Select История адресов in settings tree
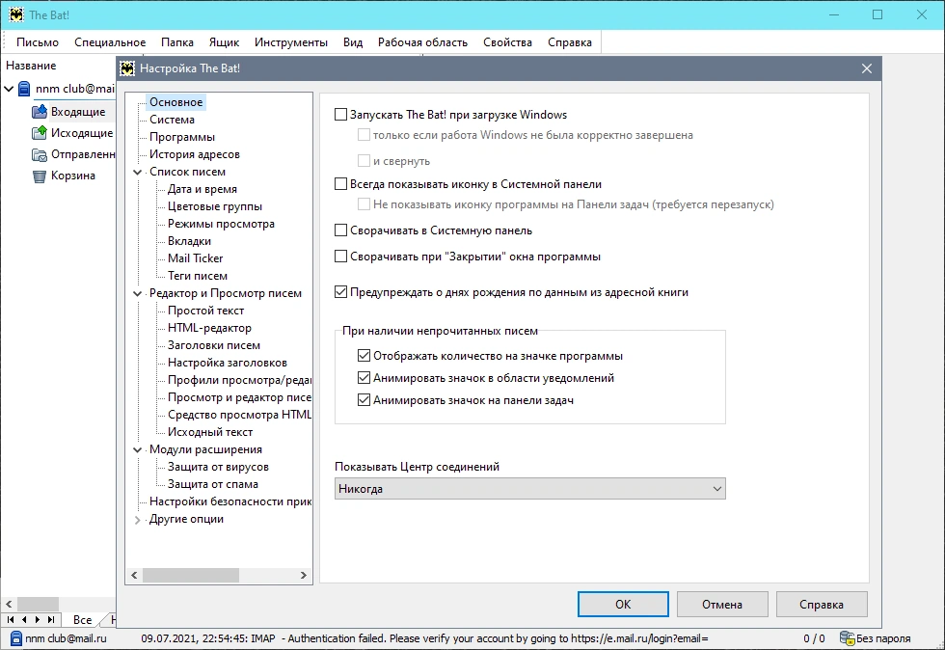Screen dimensions: 945x650 (195, 154)
